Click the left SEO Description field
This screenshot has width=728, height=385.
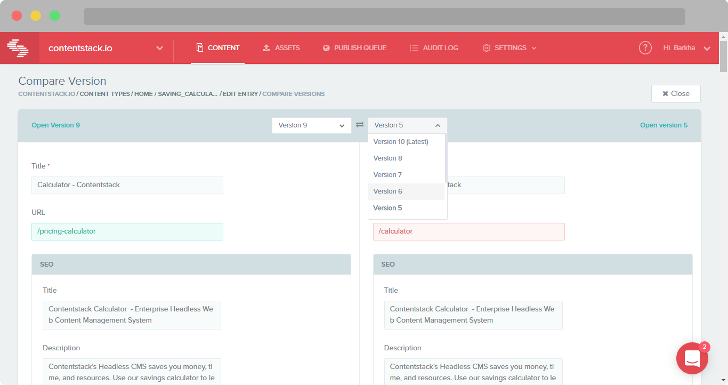[x=132, y=372]
